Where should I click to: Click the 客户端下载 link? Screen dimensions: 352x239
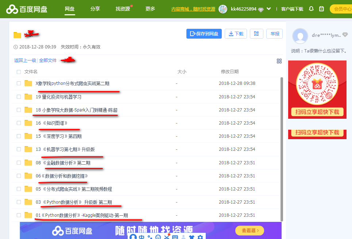click(x=292, y=9)
